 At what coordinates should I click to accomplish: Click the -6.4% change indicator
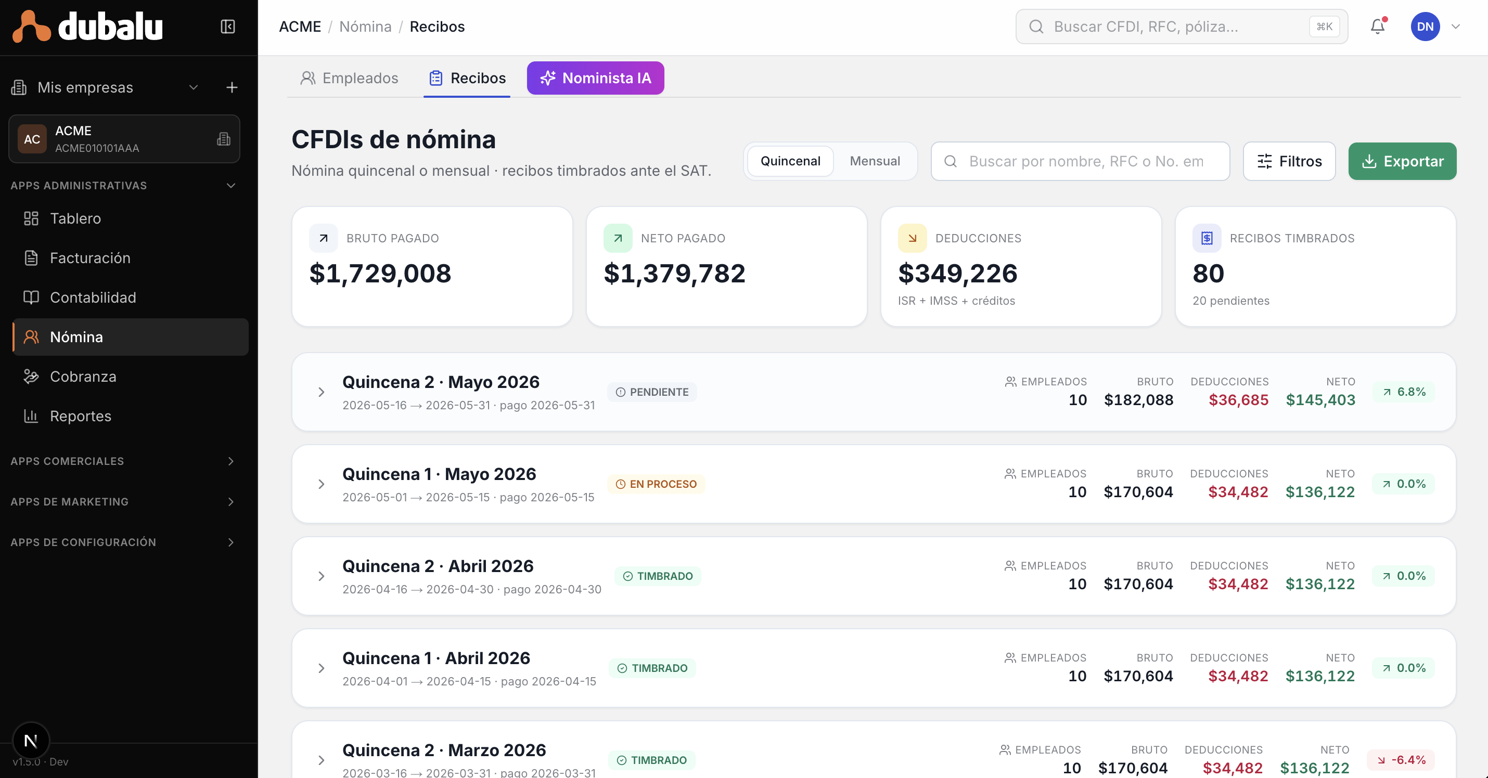click(x=1401, y=760)
